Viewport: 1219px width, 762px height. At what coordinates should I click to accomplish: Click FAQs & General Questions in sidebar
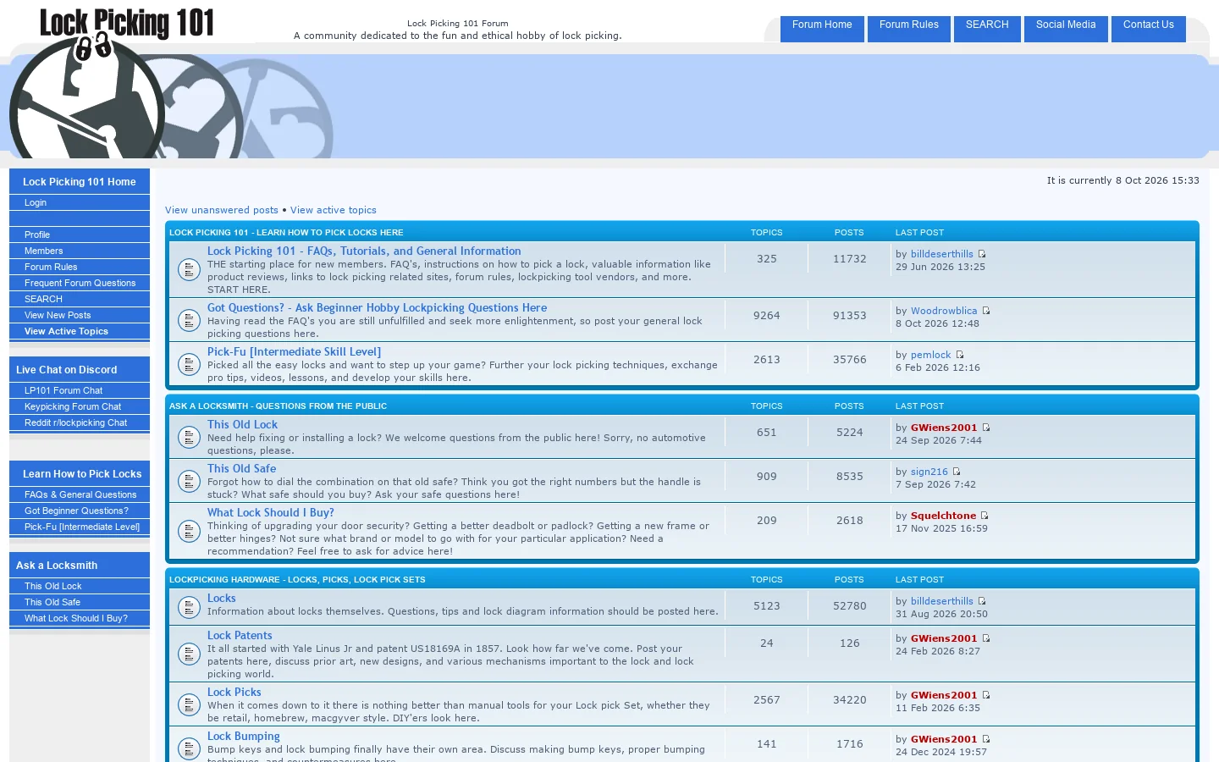[x=80, y=495]
